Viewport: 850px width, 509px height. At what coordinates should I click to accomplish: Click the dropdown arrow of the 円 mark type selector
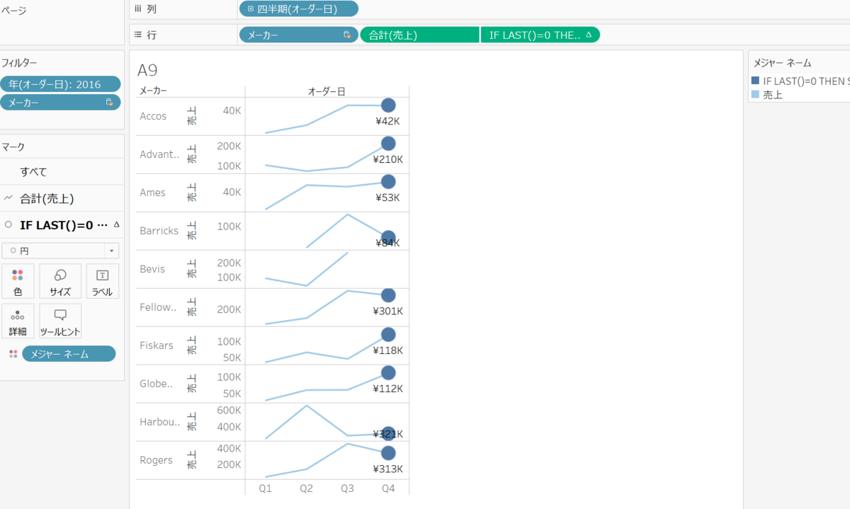point(111,251)
